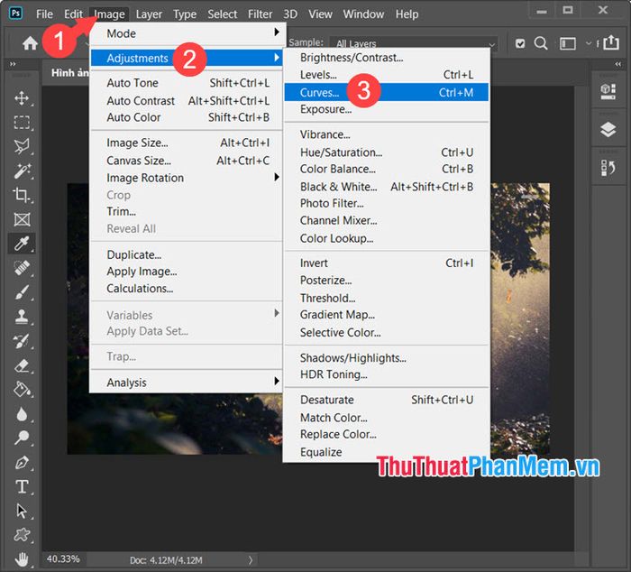This screenshot has width=631, height=572.
Task: Open the Edit menu
Action: (x=73, y=14)
